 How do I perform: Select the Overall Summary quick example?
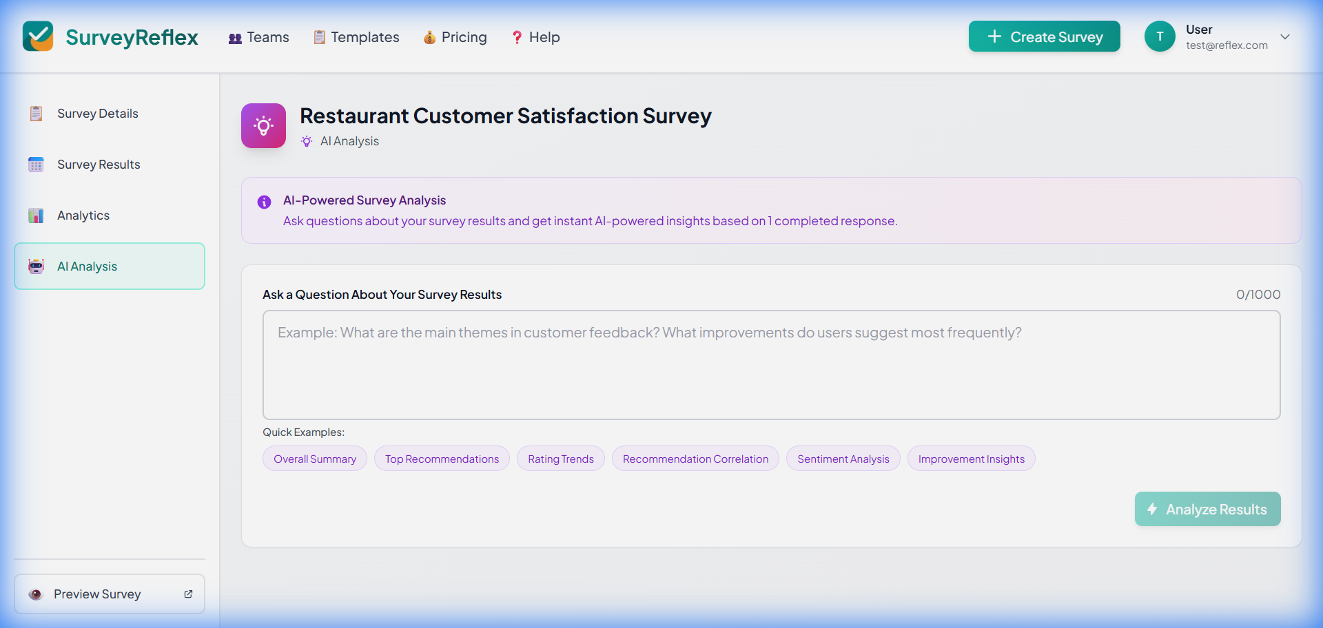click(314, 458)
